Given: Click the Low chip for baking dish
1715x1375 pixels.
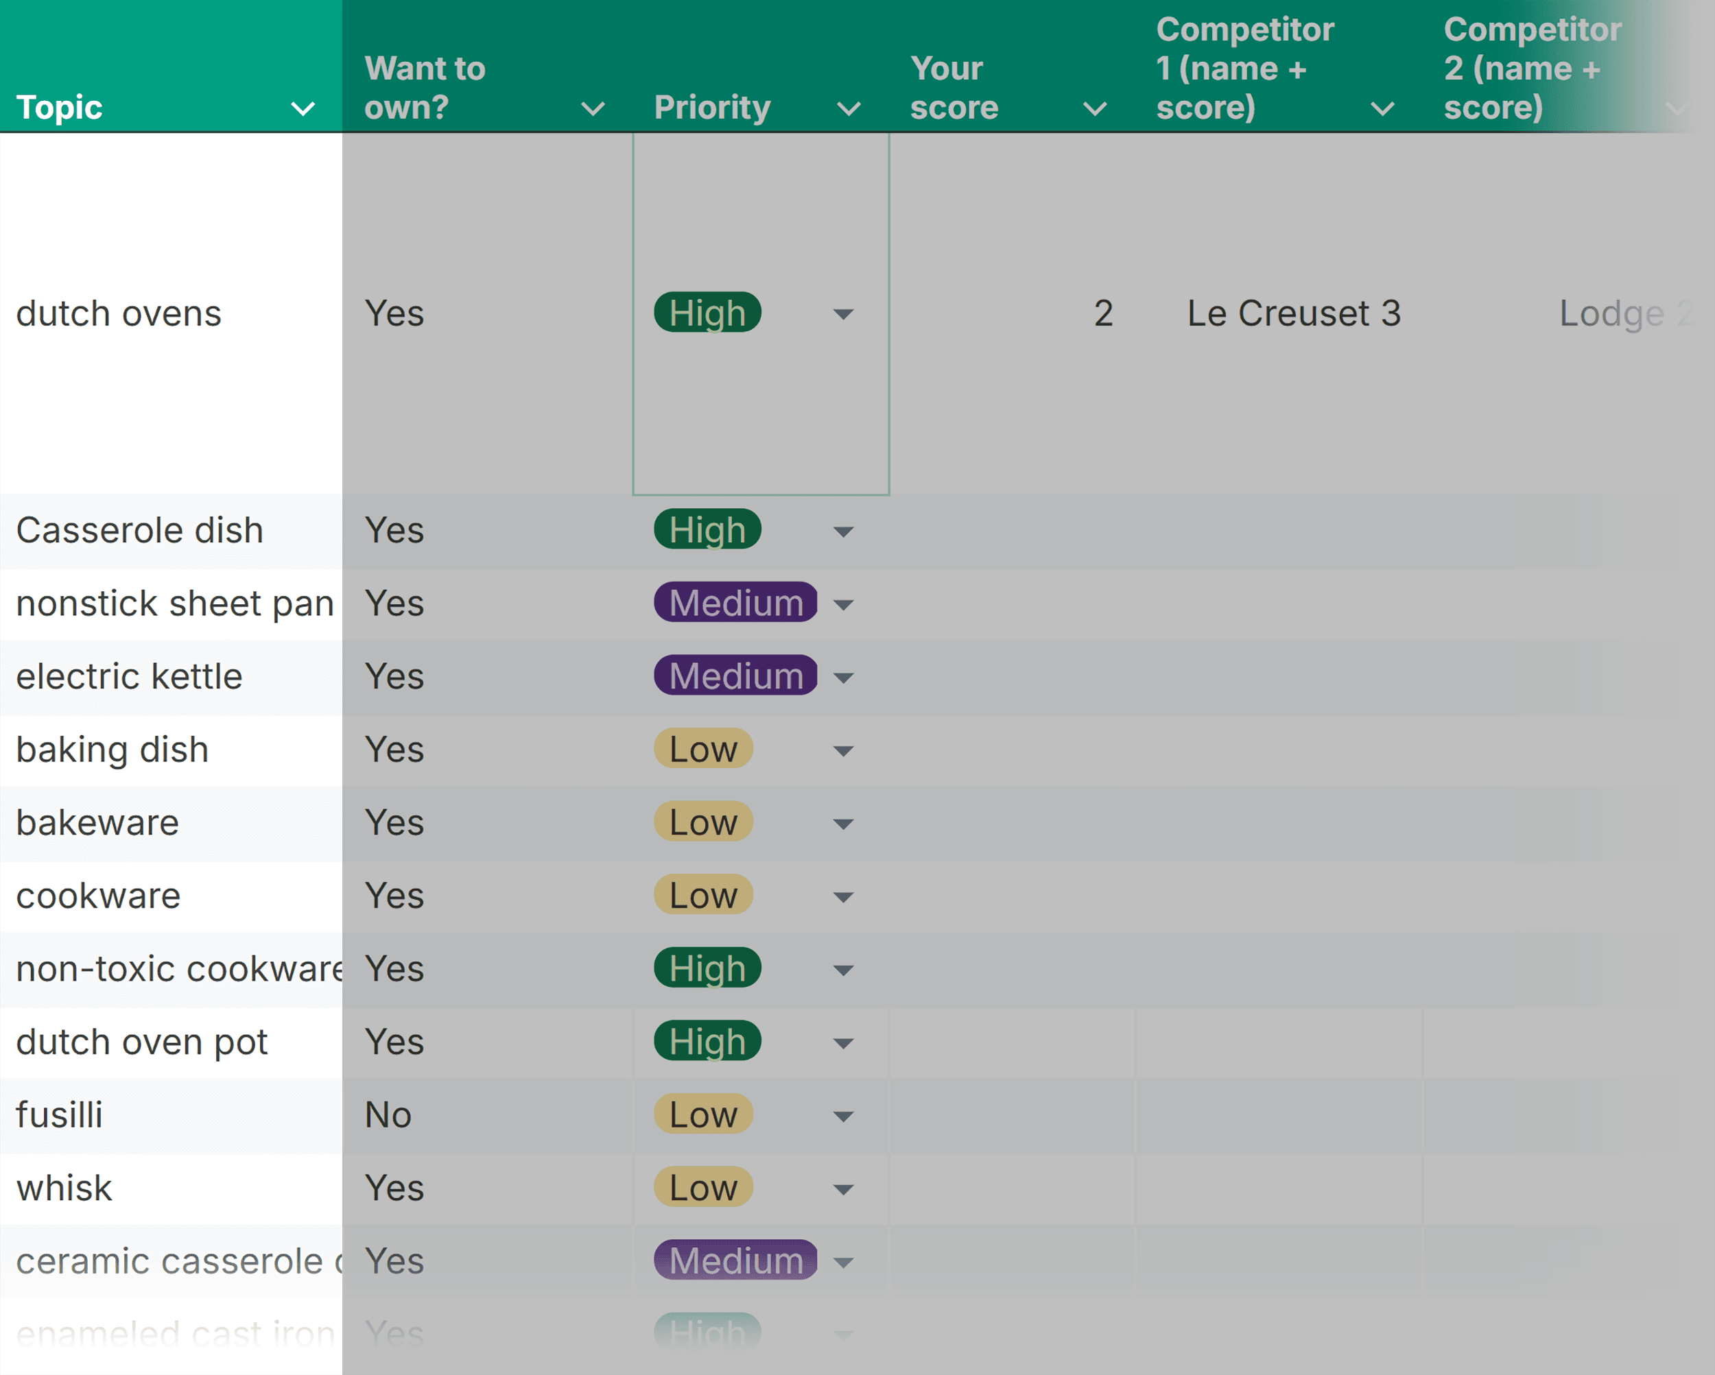Looking at the screenshot, I should pyautogui.click(x=703, y=749).
